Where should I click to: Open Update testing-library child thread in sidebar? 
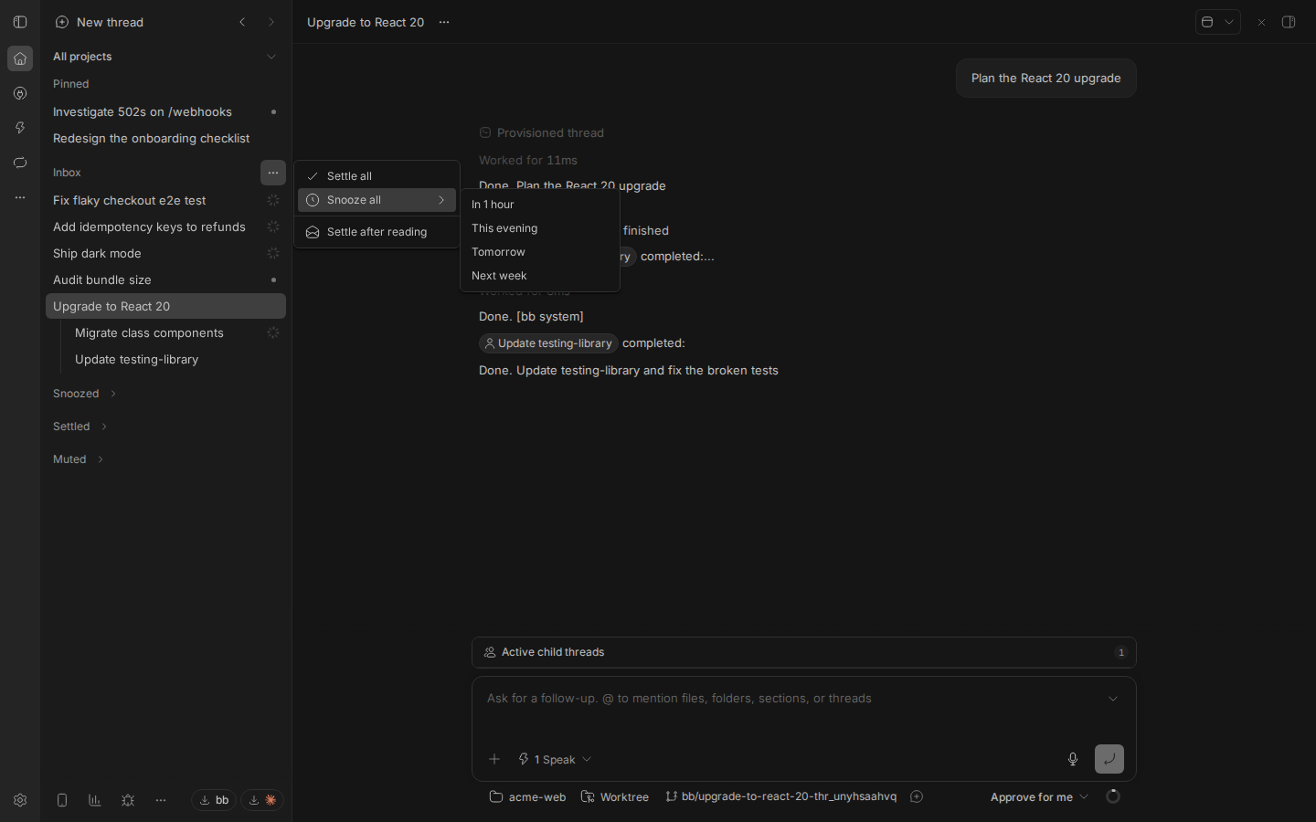pos(176,359)
